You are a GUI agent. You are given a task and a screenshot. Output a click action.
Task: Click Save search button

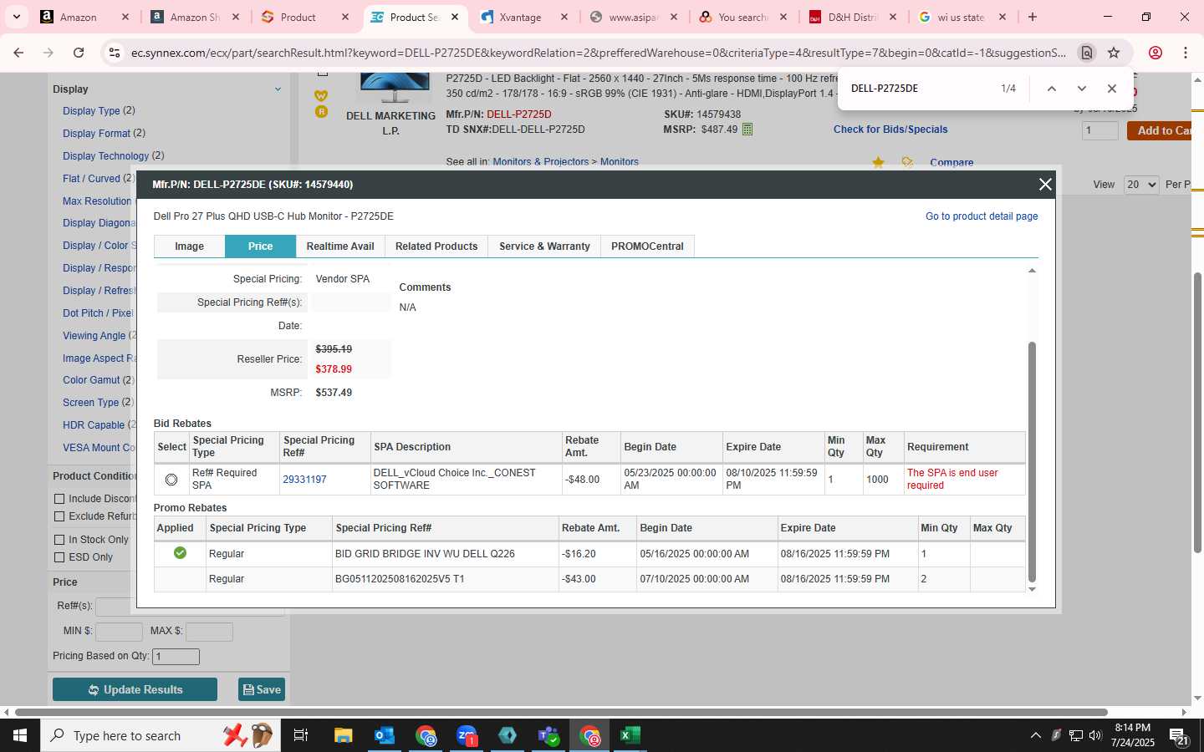pos(262,689)
